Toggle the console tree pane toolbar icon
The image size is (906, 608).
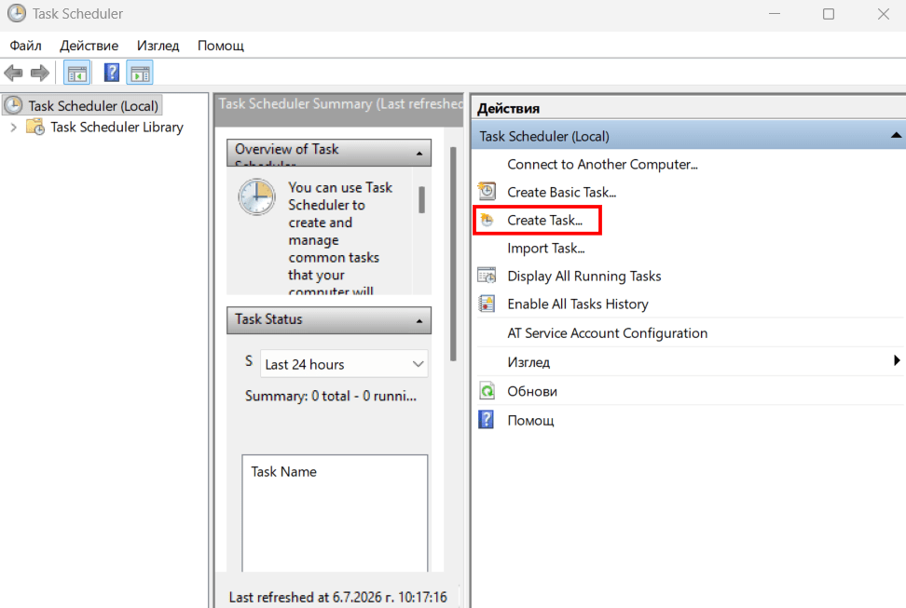[x=76, y=74]
